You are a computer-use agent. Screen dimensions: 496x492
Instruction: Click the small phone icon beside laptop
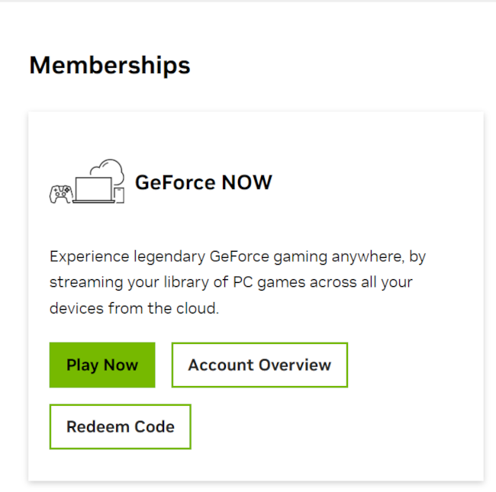tap(119, 195)
